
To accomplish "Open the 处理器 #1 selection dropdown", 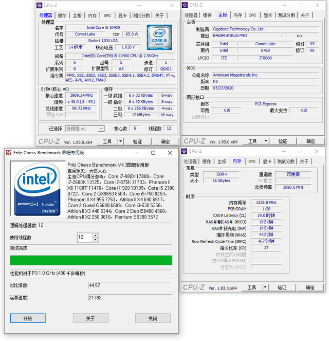I will 101,129.
